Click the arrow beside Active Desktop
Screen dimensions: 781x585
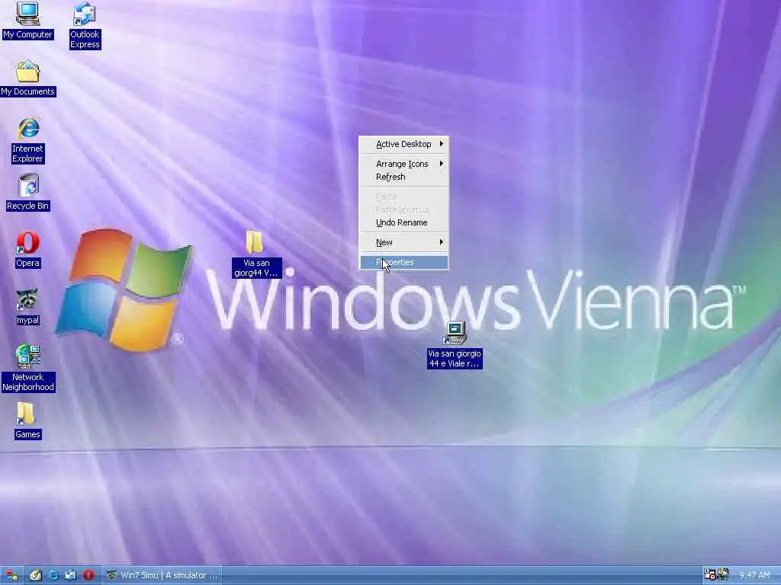tap(442, 144)
